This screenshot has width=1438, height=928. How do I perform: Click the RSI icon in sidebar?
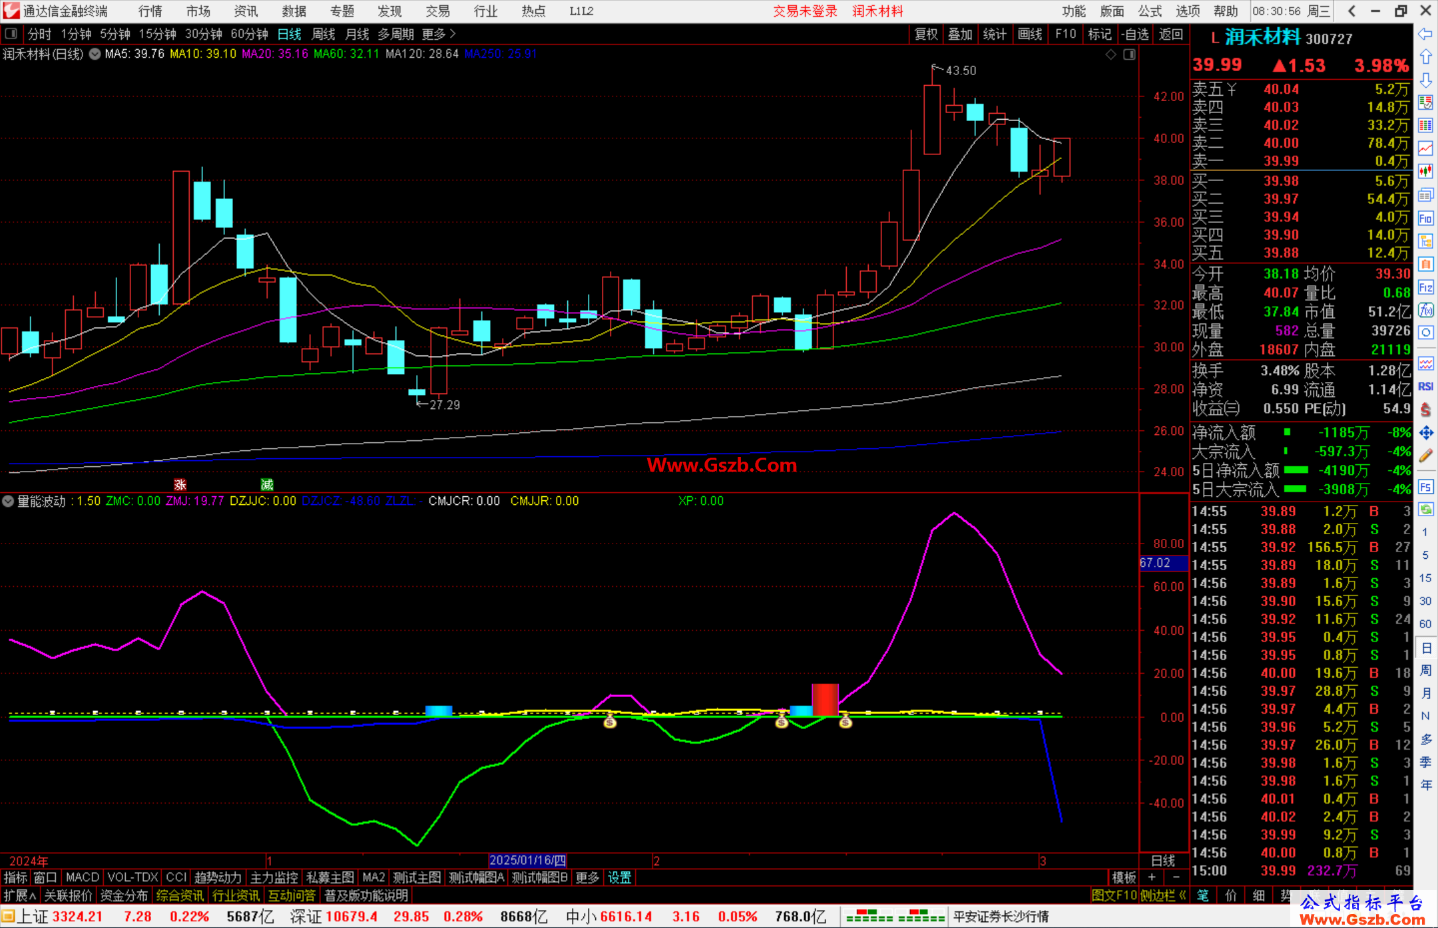tap(1425, 387)
